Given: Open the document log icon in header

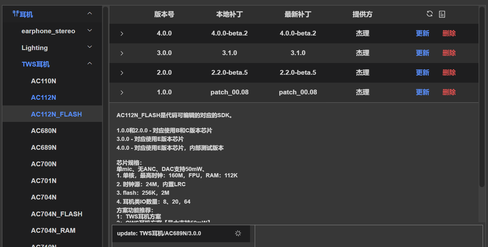Looking at the screenshot, I should 442,14.
